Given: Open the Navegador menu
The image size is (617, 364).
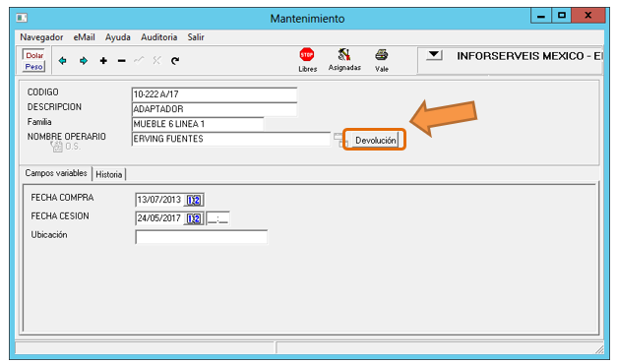Looking at the screenshot, I should (41, 37).
